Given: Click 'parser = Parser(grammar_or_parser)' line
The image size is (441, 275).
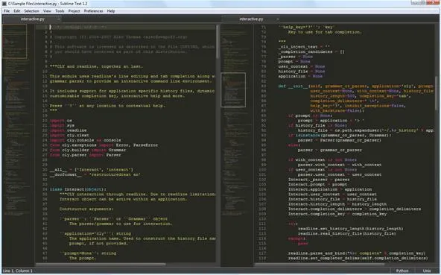Looking at the screenshot, I should click(x=340, y=140).
